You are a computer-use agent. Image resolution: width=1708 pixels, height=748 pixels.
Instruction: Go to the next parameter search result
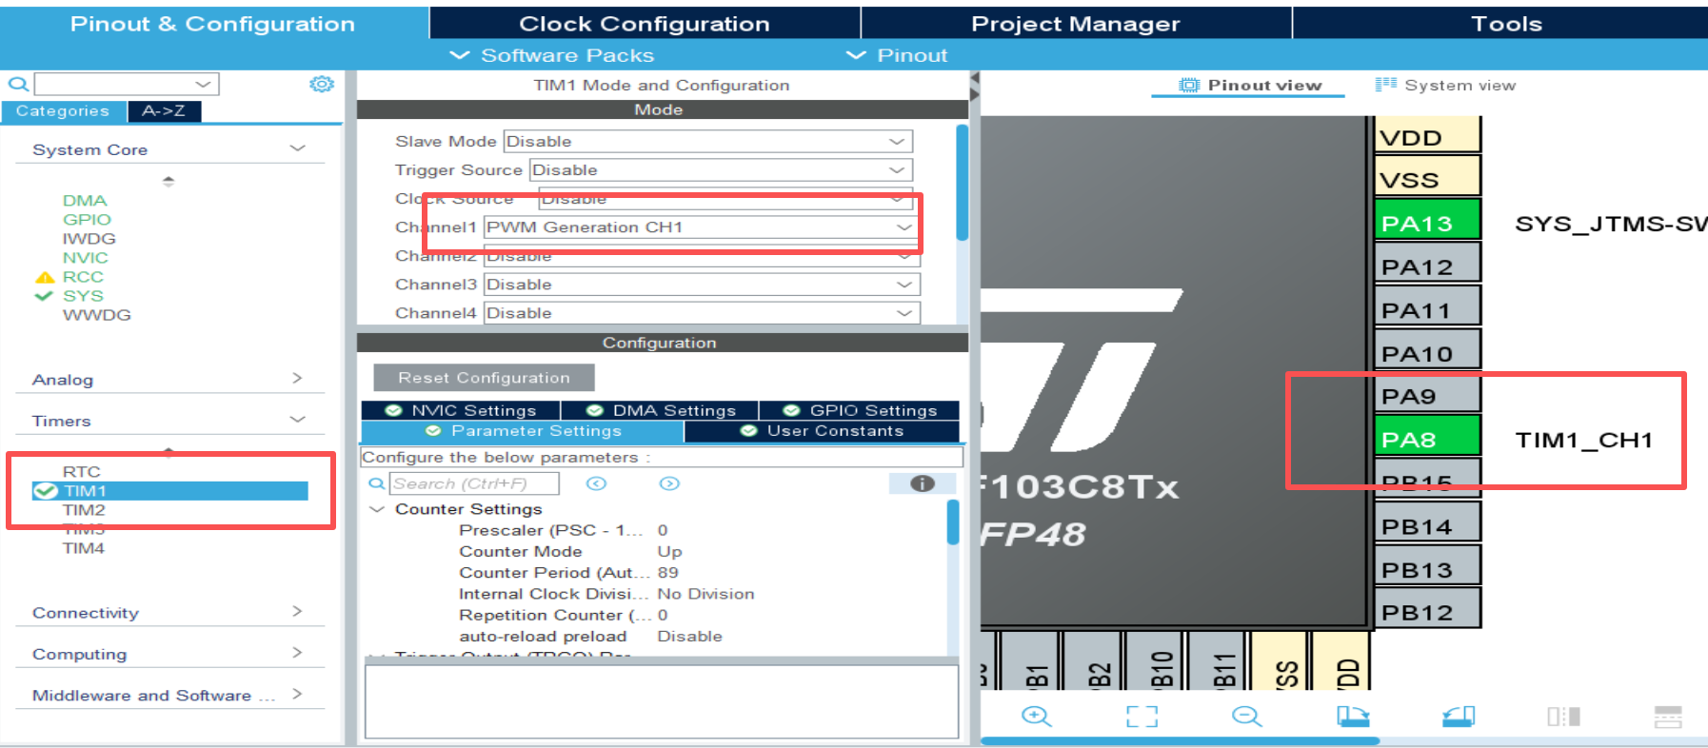[669, 483]
